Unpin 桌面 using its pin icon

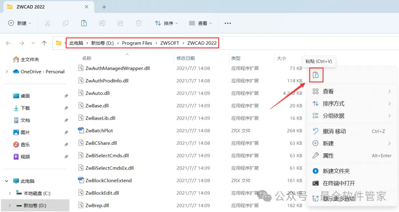pyautogui.click(x=66, y=96)
